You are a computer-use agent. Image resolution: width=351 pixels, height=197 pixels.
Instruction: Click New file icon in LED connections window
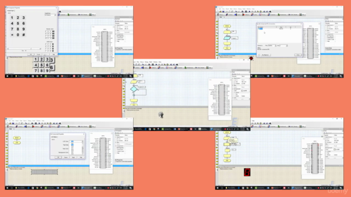tap(218, 11)
